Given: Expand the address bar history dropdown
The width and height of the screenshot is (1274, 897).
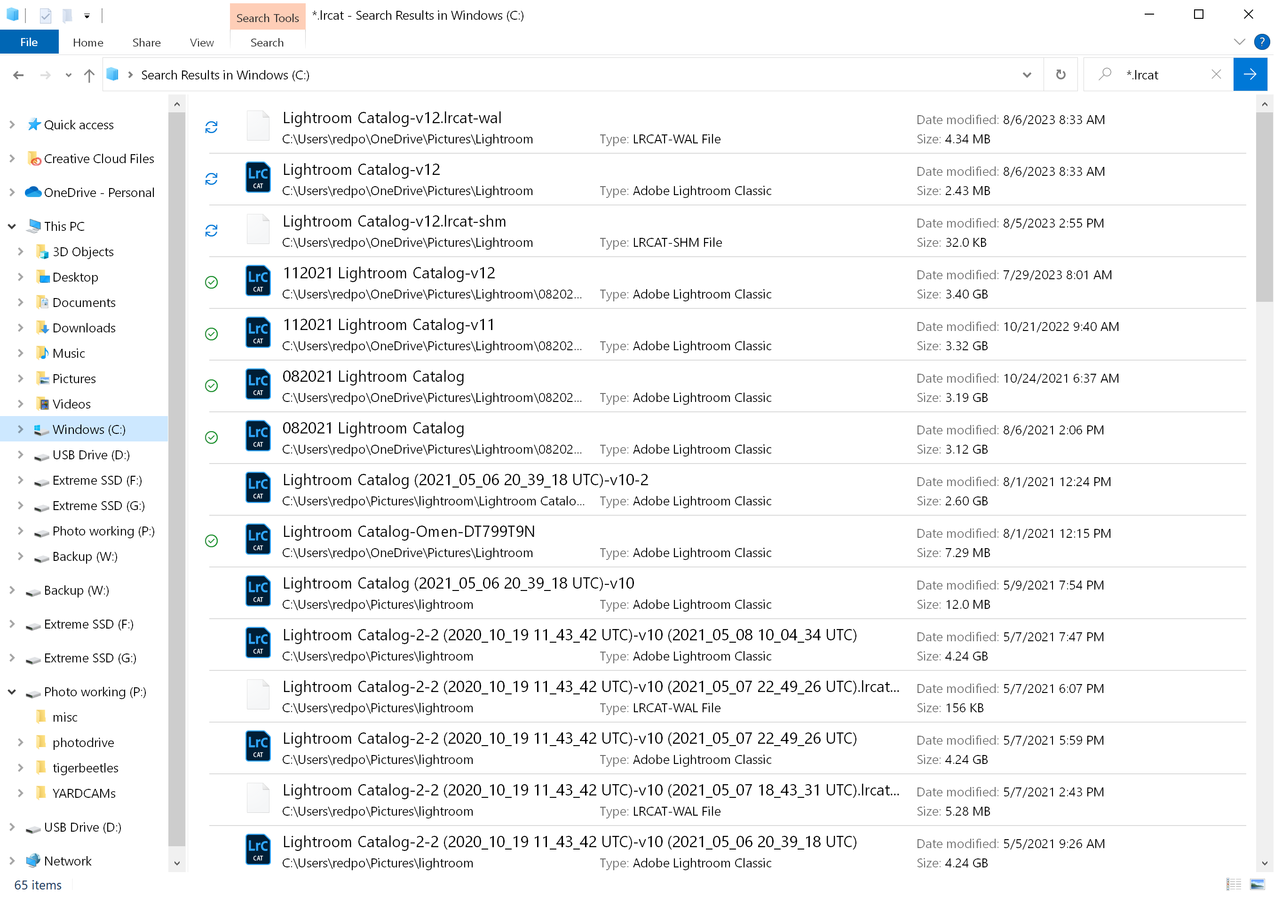Looking at the screenshot, I should 1027,75.
